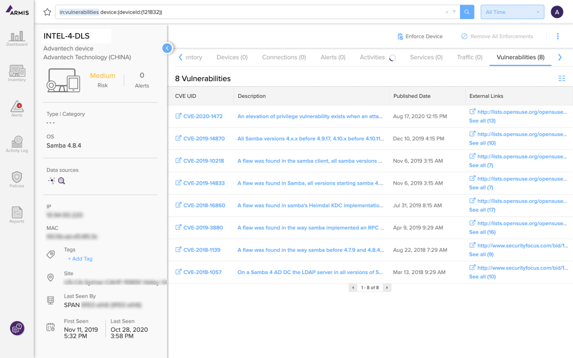Open the help chat bubble icon
The image size is (573, 358).
click(17, 328)
